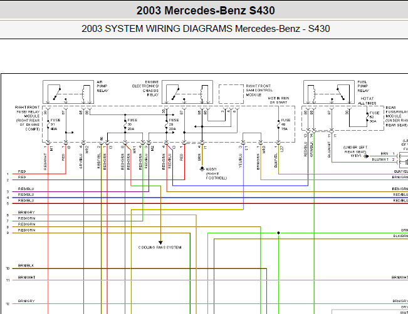Screen dimensions: 408x314
Task: Click the W36/1 right footwell ground symbol
Action: tap(202, 169)
